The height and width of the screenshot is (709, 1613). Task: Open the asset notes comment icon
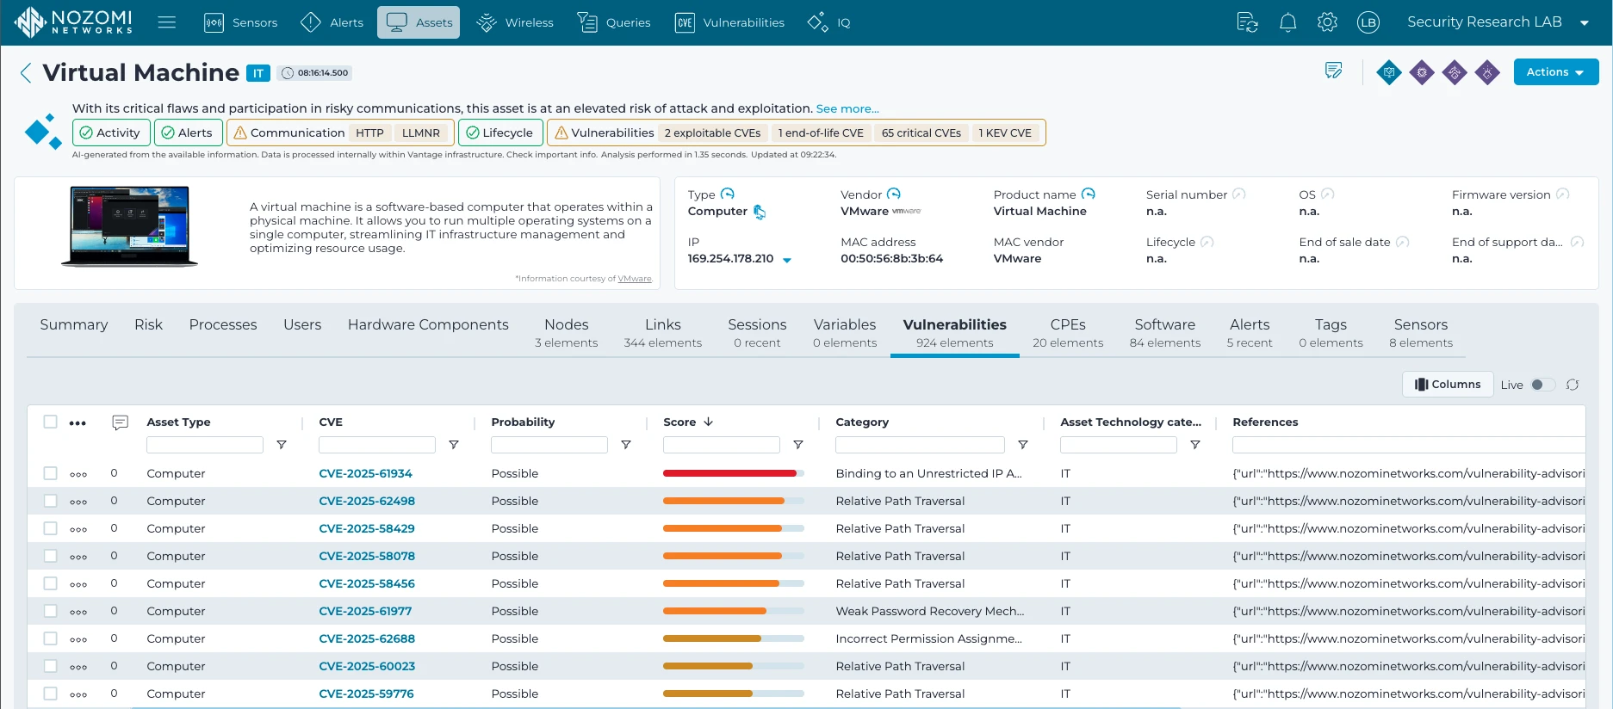(1333, 71)
